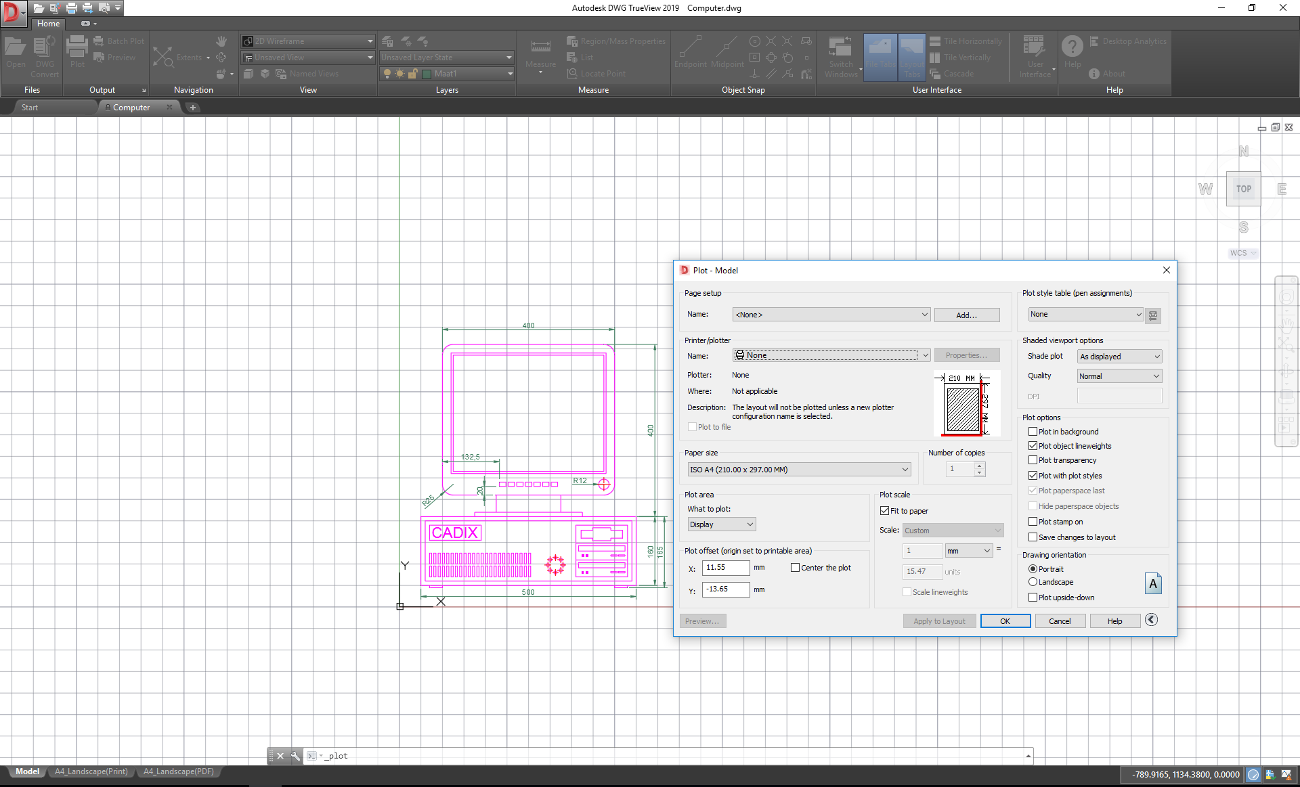The width and height of the screenshot is (1300, 787).
Task: Click the customize wrench icon in the command line
Action: point(295,756)
